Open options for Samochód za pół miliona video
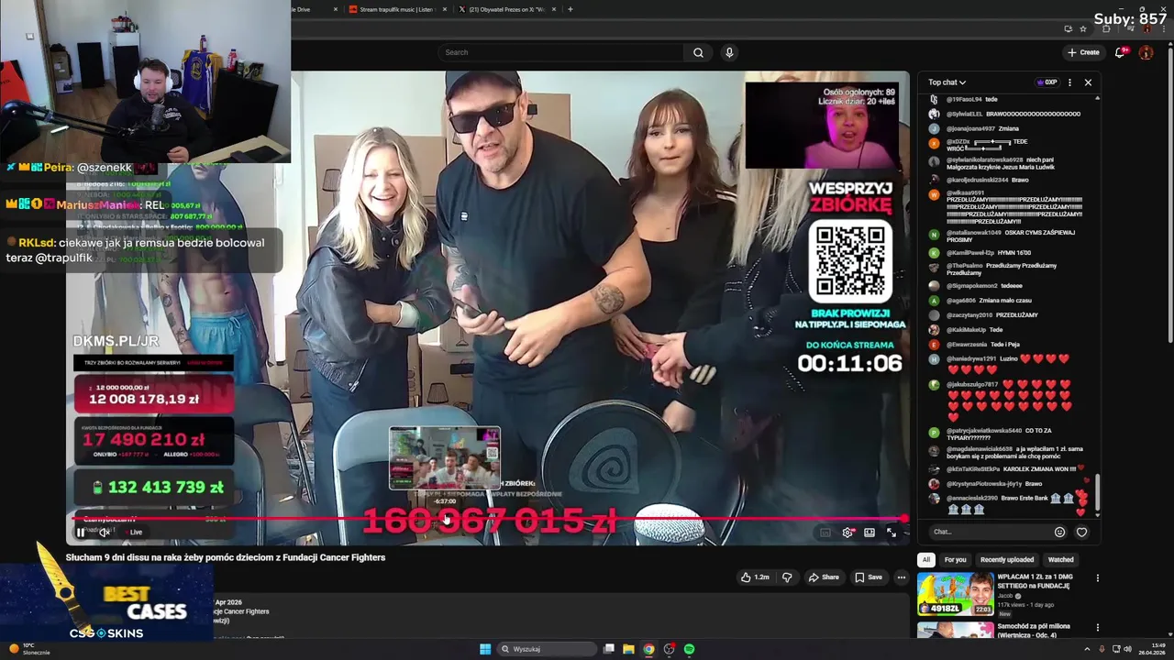This screenshot has height=660, width=1174. click(x=1097, y=628)
